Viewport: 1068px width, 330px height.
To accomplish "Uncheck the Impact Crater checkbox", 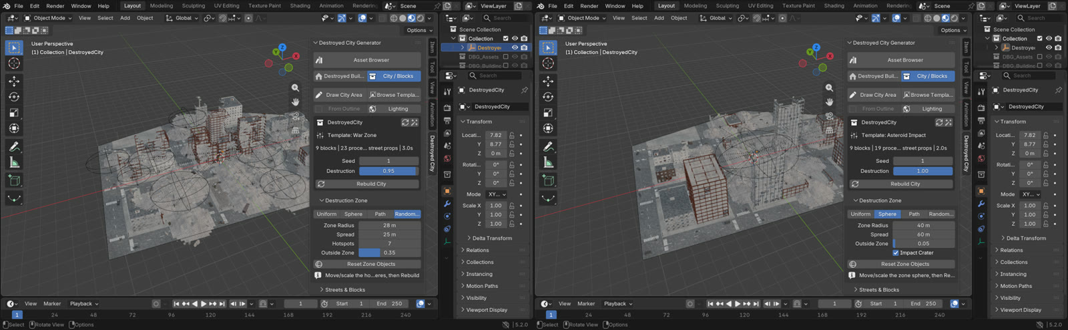I will pyautogui.click(x=896, y=253).
